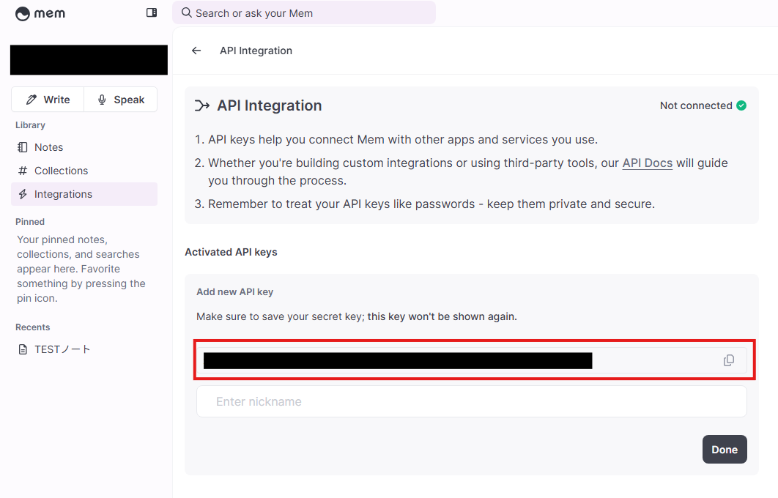The height and width of the screenshot is (498, 778).
Task: Click the API Integration merge arrow icon
Action: 202,105
